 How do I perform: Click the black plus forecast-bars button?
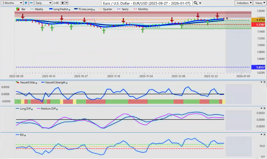tap(63, 3)
